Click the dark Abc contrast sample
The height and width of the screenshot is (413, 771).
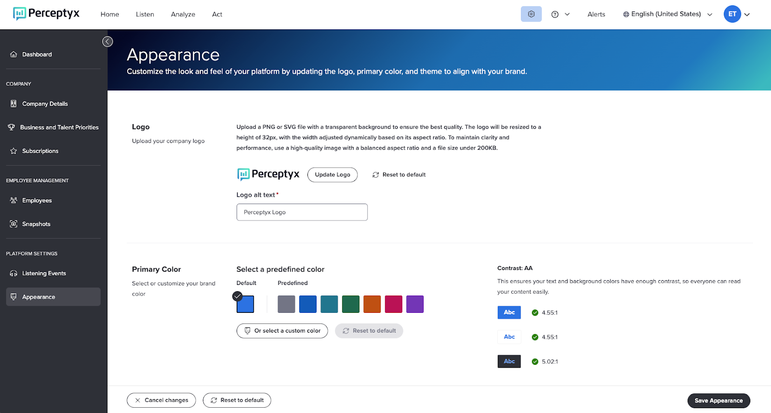click(509, 361)
